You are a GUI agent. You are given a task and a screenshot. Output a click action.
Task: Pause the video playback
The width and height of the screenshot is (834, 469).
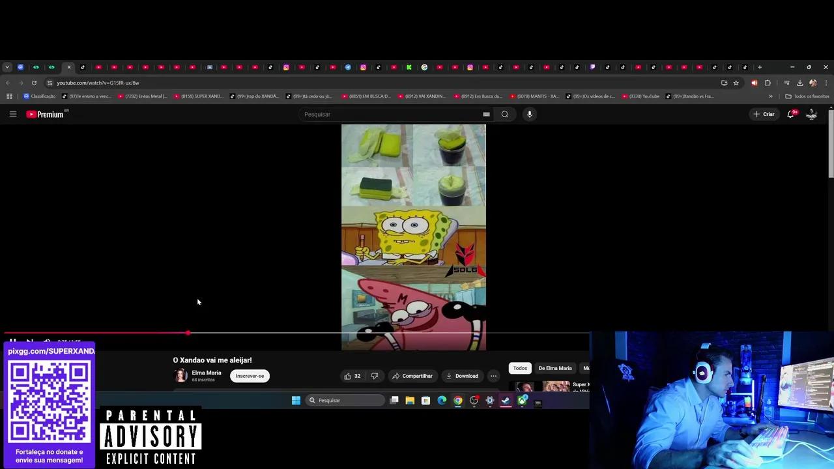[12, 341]
